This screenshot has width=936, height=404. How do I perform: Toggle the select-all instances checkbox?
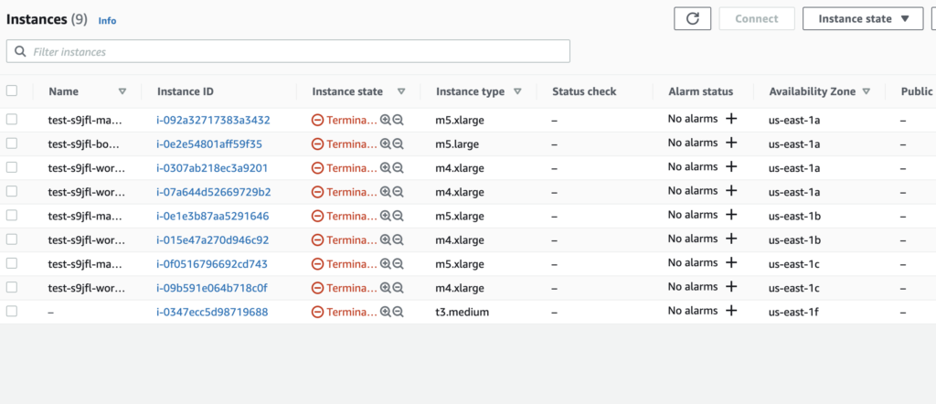(x=12, y=90)
